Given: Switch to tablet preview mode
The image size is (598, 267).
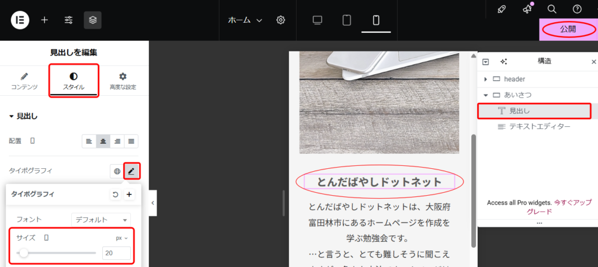Looking at the screenshot, I should [x=347, y=20].
